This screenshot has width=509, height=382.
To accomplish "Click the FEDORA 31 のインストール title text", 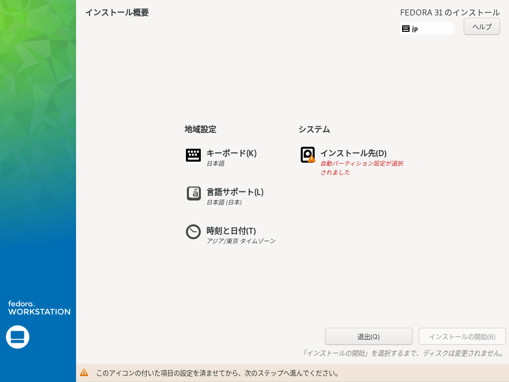I will click(450, 12).
